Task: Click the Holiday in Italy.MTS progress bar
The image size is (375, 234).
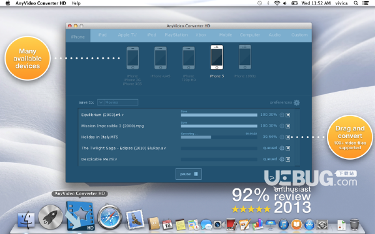Action: [219, 137]
